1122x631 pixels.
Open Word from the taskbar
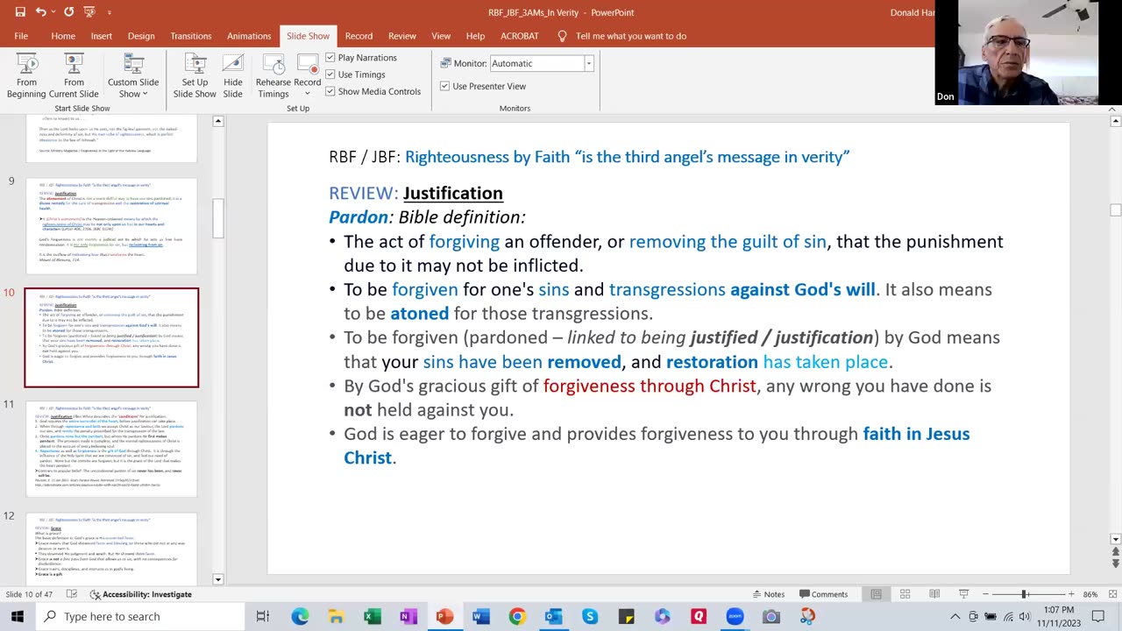pyautogui.click(x=480, y=616)
